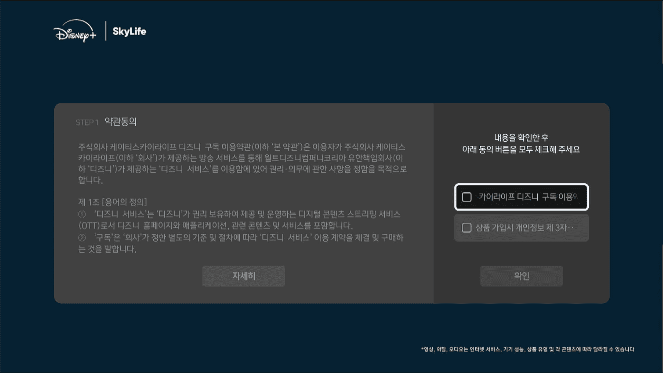Click the checkbox square of the 개인정보 consent
The image size is (663, 373).
click(467, 228)
